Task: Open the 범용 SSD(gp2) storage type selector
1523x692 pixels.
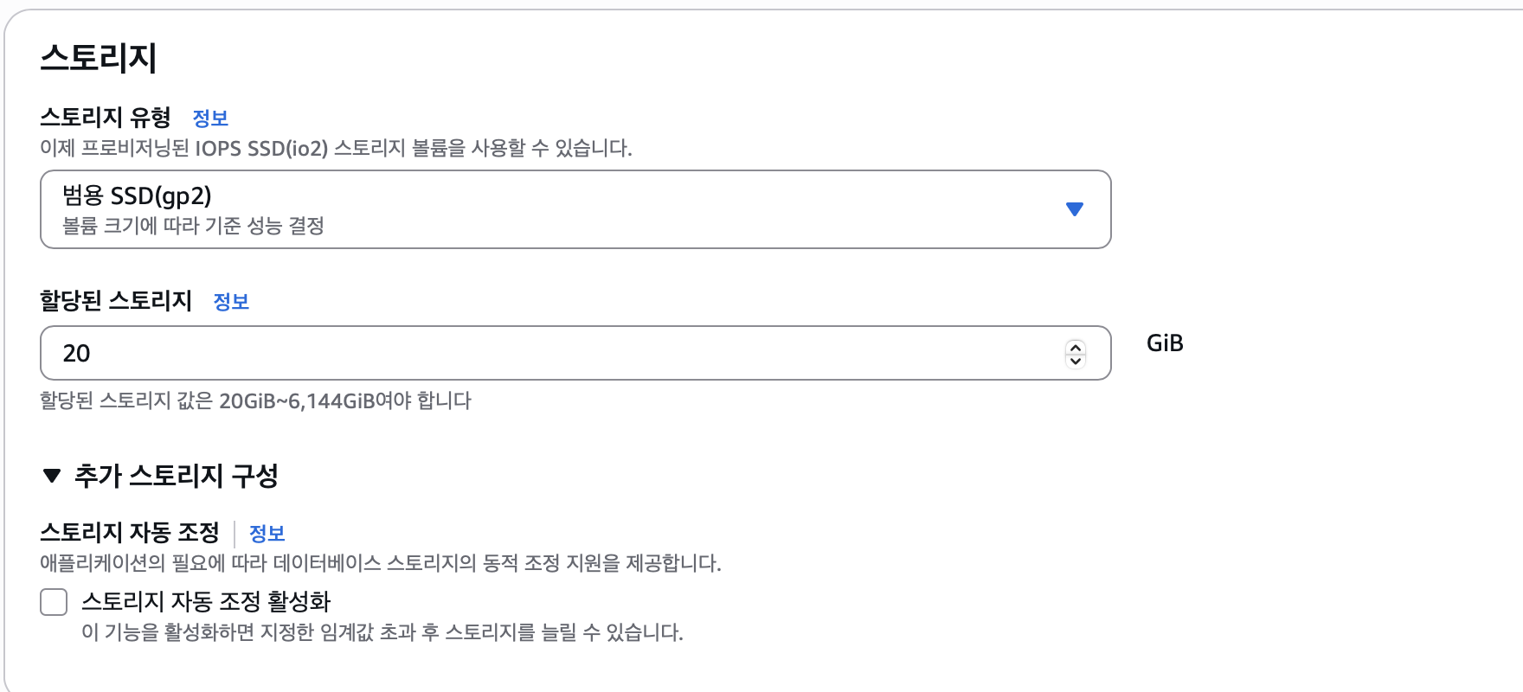Action: 554,209
